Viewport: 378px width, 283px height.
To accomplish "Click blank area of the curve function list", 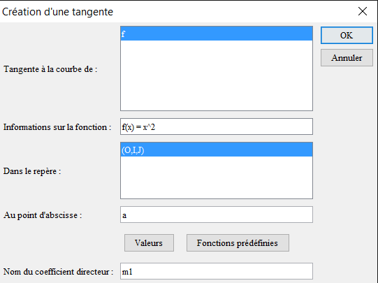I will [x=217, y=75].
